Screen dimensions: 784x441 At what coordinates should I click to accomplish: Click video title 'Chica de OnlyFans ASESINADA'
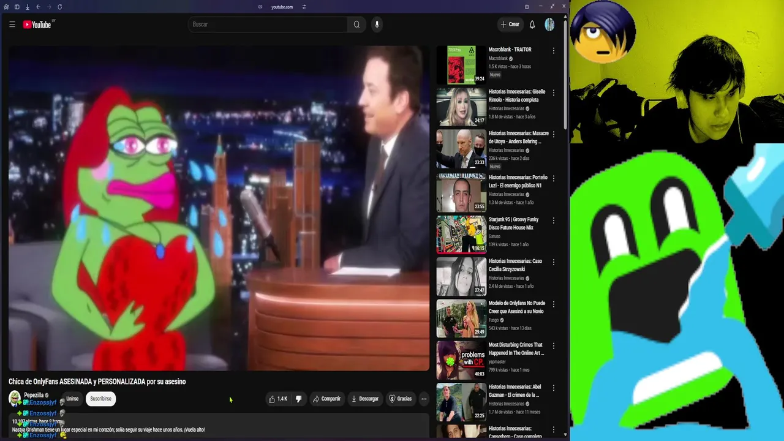[97, 382]
